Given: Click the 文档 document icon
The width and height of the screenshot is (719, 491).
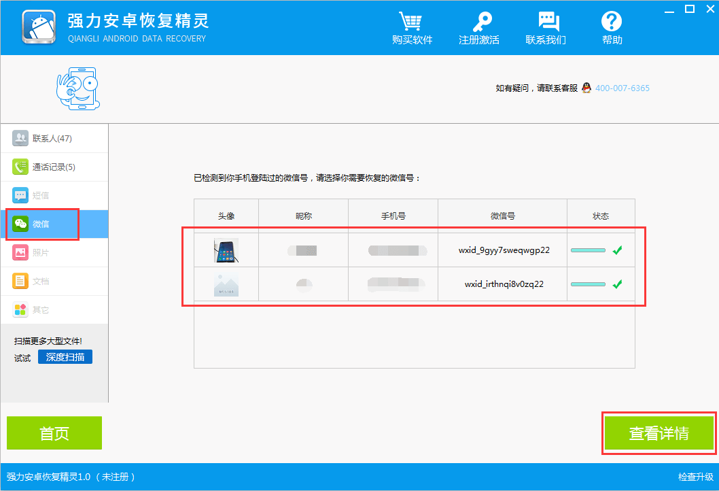Looking at the screenshot, I should tap(20, 281).
